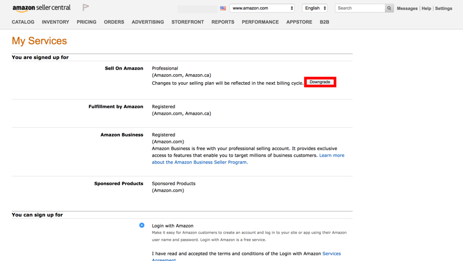Open the Reports menu
Viewport: 463px width, 261px height.
pos(223,22)
